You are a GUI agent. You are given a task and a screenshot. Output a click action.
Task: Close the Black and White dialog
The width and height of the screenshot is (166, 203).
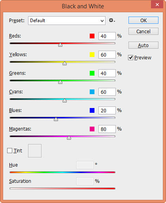157,5
